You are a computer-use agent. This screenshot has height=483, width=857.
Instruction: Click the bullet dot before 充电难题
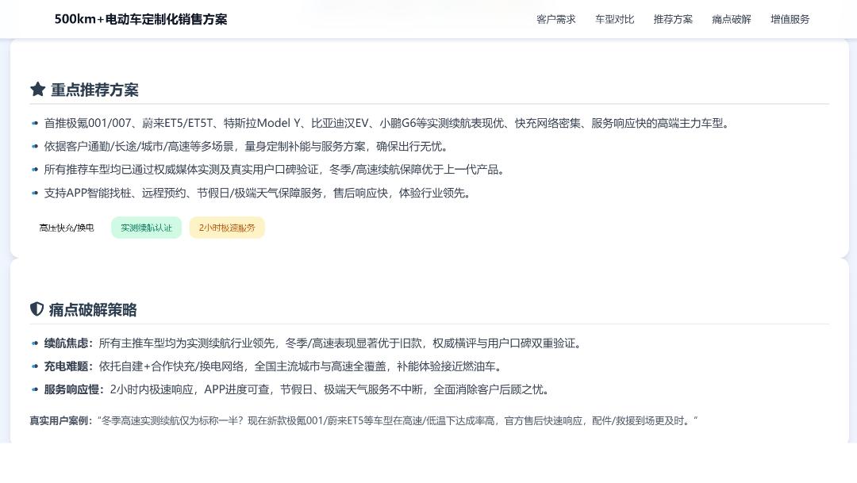(35, 366)
